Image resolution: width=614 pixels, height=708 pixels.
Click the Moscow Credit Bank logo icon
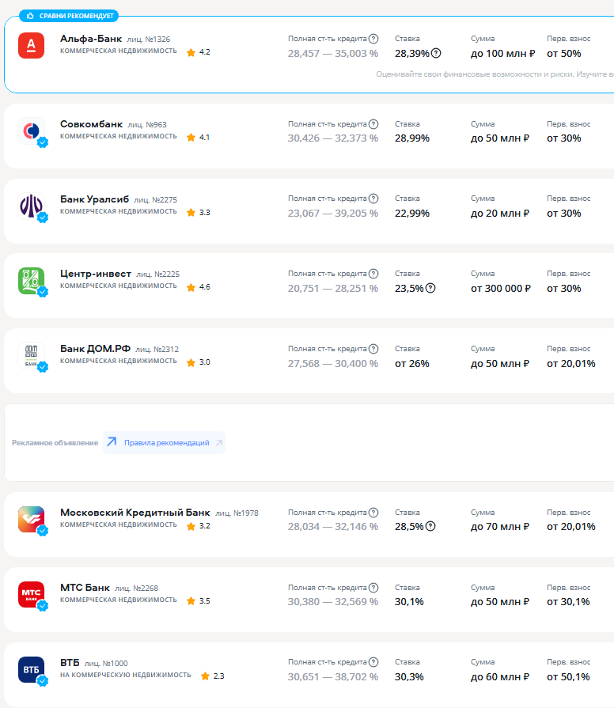click(31, 520)
